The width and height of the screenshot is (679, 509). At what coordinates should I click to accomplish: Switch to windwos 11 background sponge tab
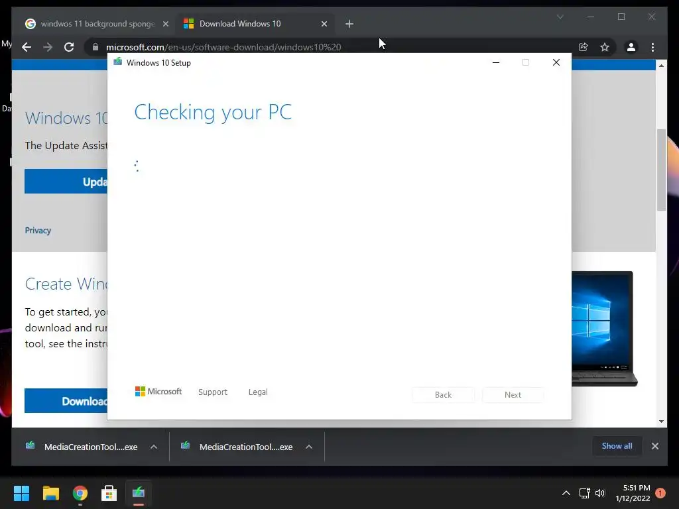[x=97, y=24]
